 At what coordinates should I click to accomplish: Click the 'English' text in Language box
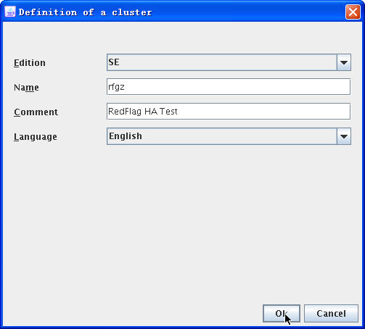pos(126,136)
